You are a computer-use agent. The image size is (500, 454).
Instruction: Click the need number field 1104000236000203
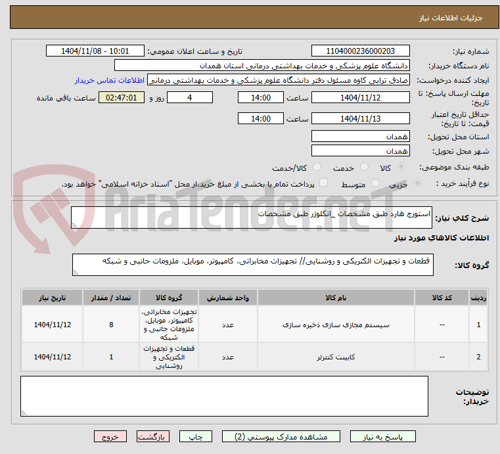point(360,51)
